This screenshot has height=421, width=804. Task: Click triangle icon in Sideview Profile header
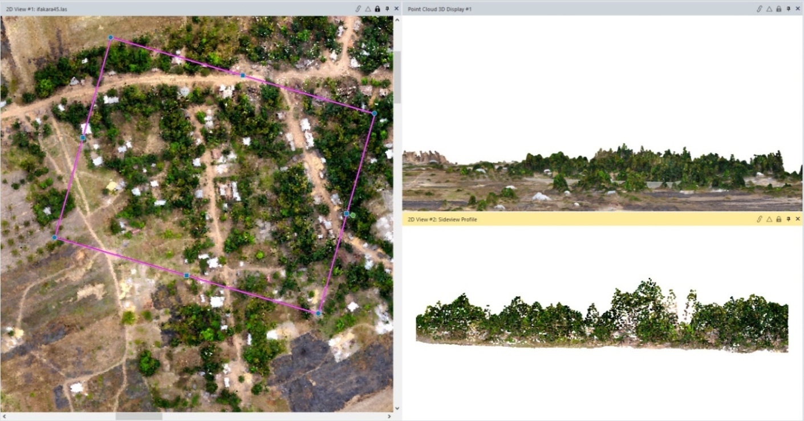tap(769, 219)
